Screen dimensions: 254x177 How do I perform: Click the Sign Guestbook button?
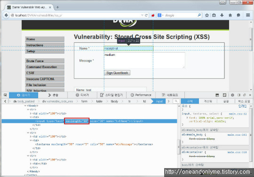[x=117, y=73]
